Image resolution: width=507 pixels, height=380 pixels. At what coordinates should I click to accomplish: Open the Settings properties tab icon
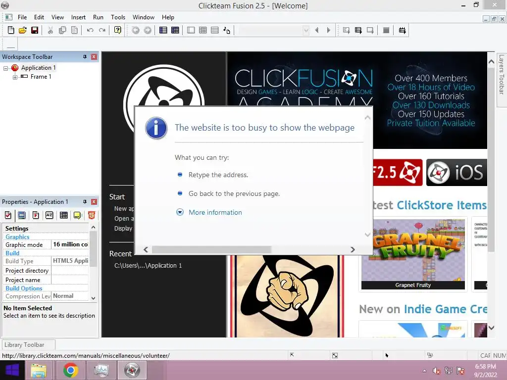click(x=8, y=215)
